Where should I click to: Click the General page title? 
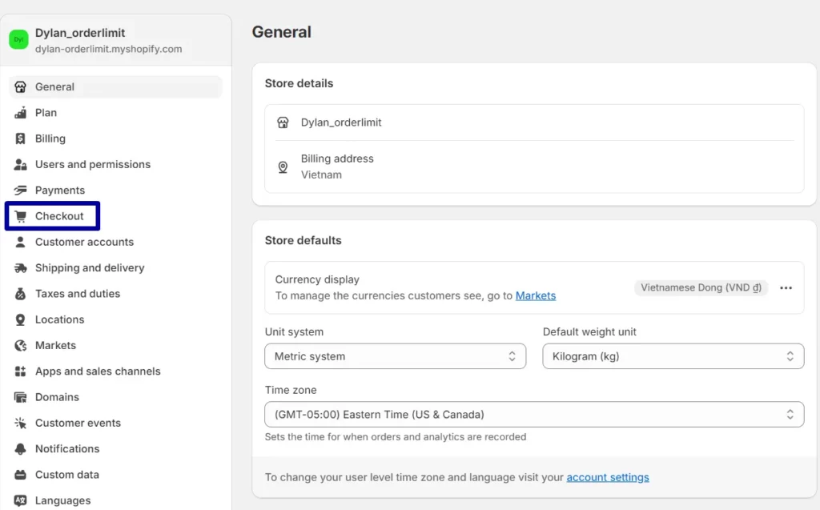point(281,32)
